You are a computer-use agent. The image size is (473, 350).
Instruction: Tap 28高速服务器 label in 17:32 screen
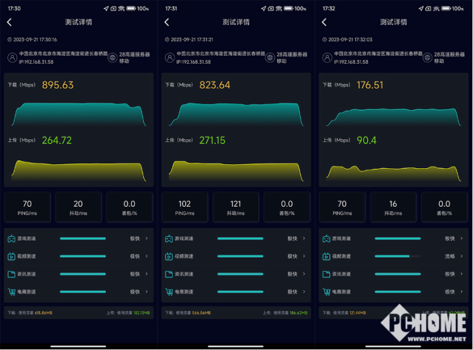click(x=449, y=55)
